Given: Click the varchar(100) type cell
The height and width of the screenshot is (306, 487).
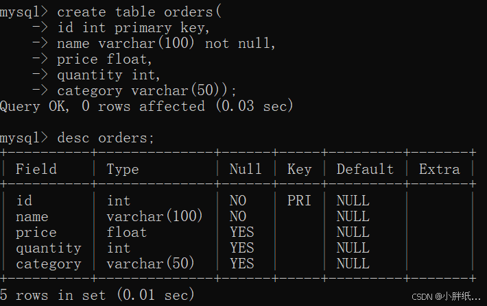Looking at the screenshot, I should tap(154, 216).
